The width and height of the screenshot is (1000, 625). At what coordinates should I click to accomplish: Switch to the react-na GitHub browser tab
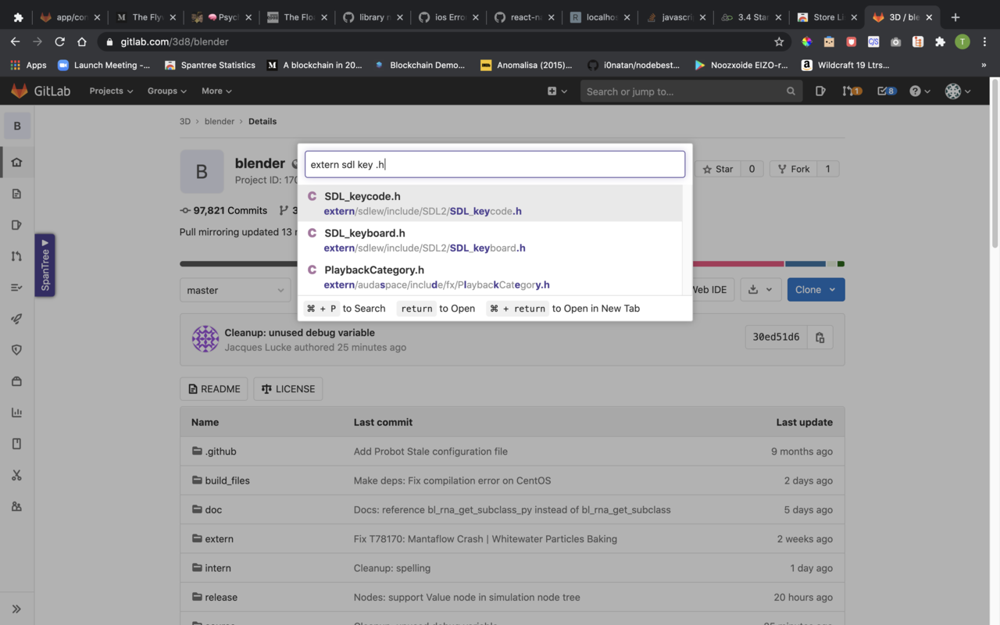(x=524, y=17)
